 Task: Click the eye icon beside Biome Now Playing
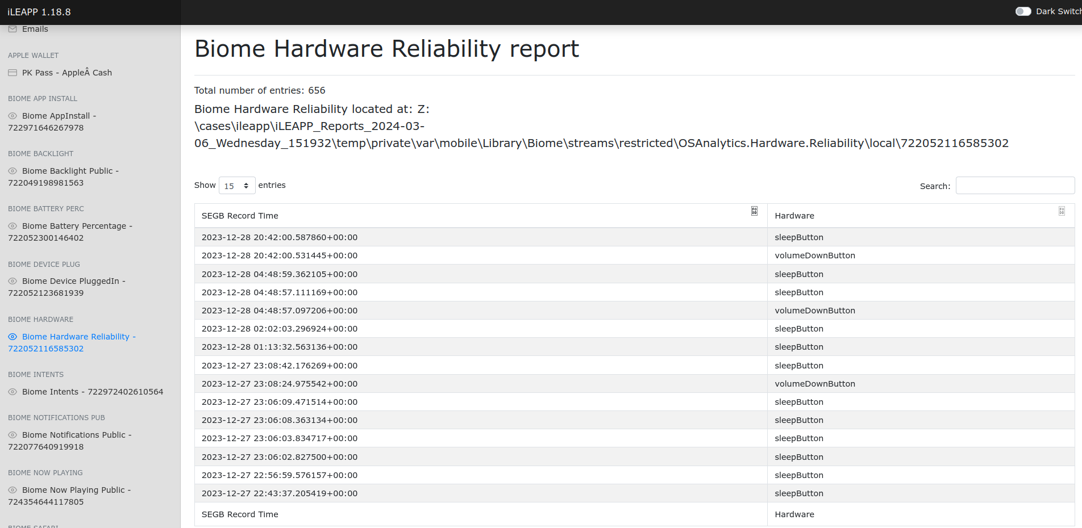tap(13, 490)
